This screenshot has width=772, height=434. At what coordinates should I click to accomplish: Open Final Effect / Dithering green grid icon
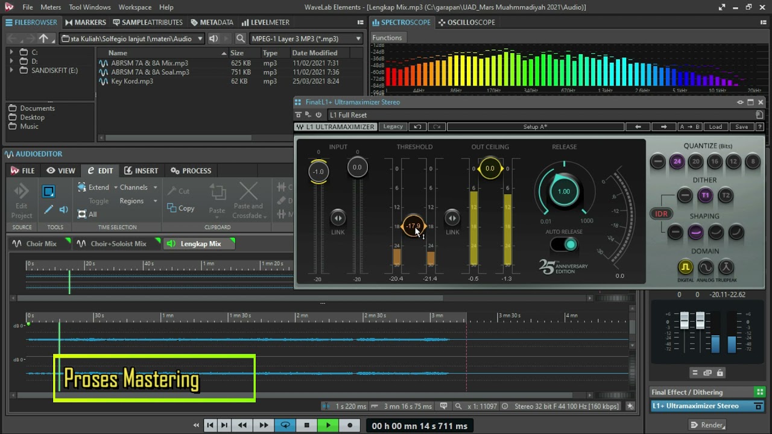pyautogui.click(x=759, y=392)
